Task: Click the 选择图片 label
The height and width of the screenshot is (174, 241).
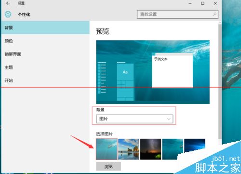Action: click(104, 134)
